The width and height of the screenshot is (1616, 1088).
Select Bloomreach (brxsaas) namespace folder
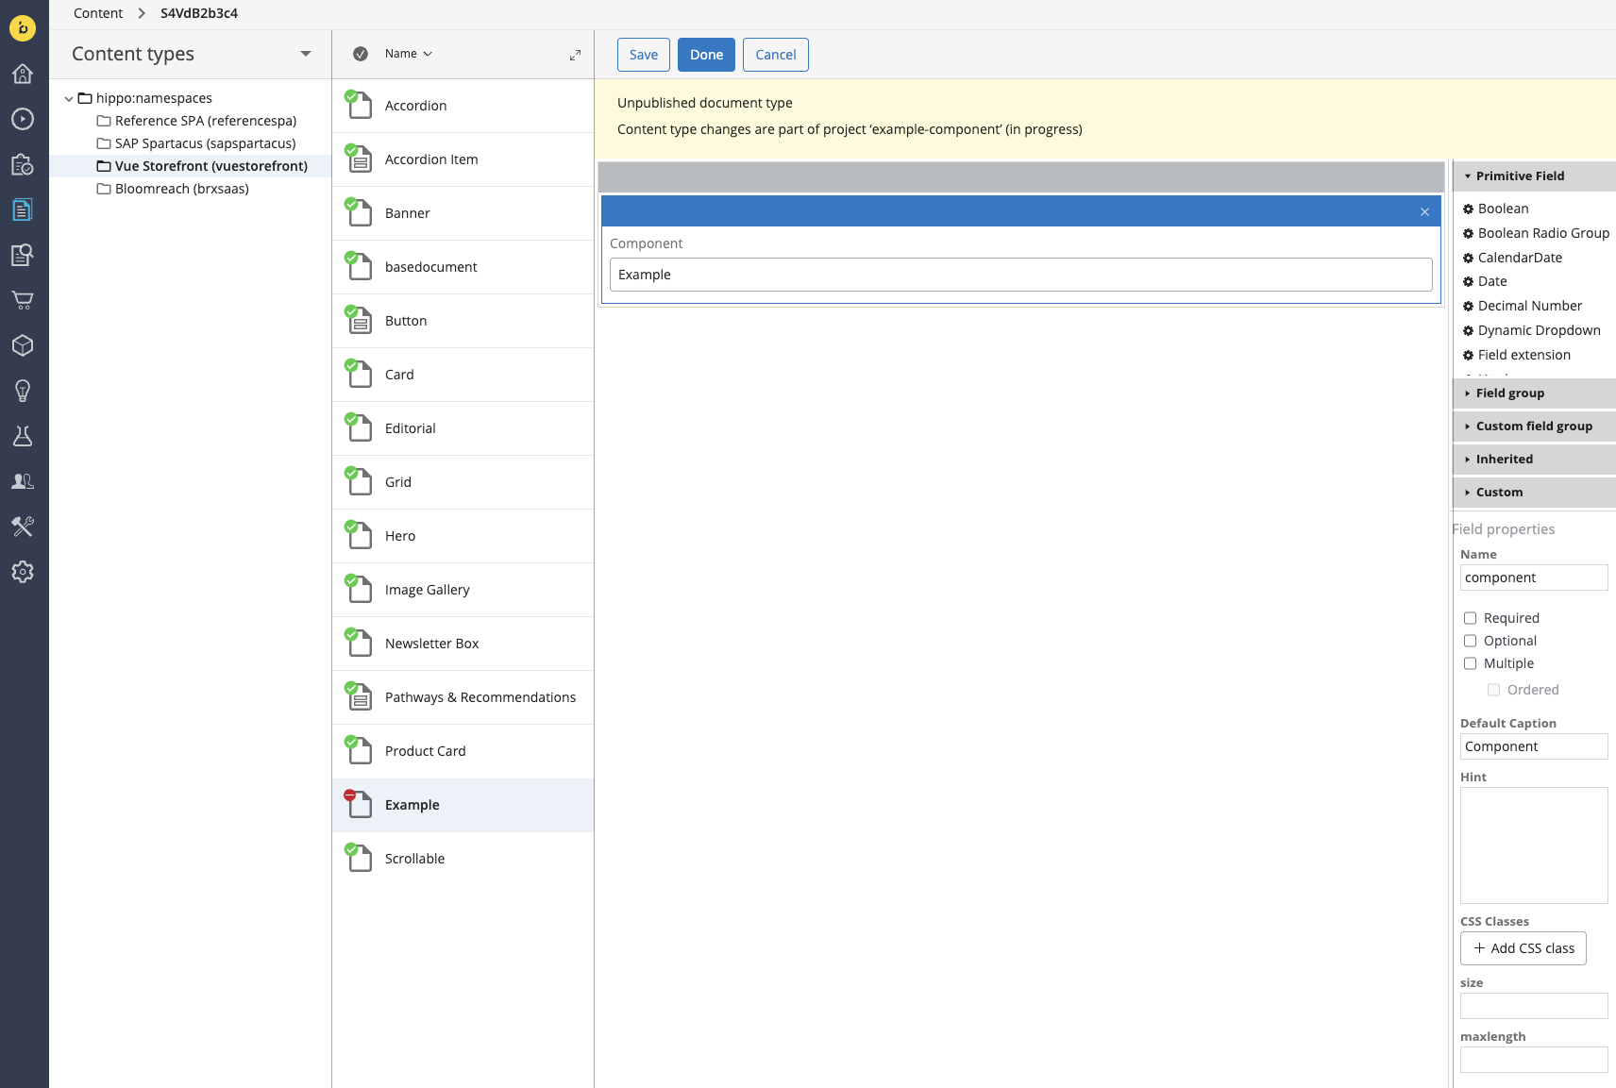[181, 189]
